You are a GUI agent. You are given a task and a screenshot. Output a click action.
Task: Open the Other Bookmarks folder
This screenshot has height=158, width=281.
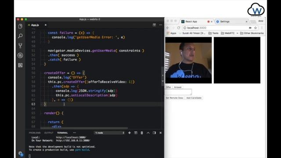click(x=252, y=33)
